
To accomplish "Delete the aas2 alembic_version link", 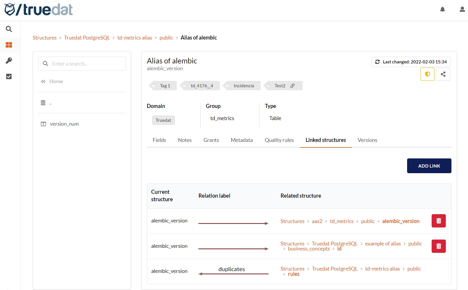I will (438, 221).
